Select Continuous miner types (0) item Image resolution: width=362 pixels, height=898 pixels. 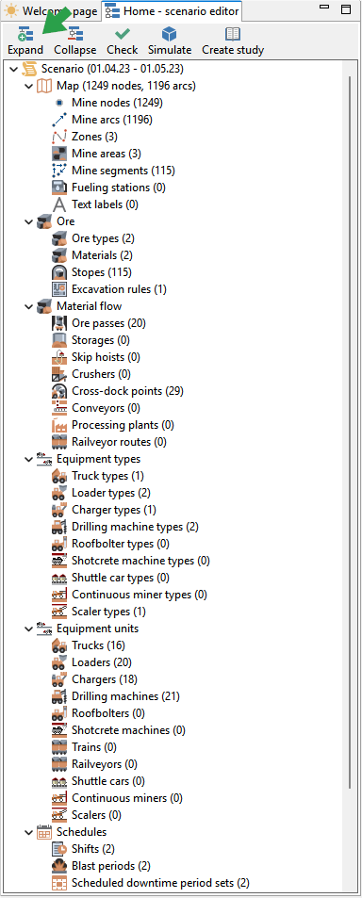tap(140, 595)
